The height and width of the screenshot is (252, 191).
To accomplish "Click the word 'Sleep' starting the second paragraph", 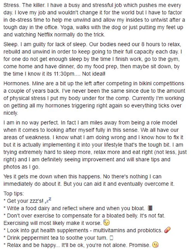I will point(10,45).
